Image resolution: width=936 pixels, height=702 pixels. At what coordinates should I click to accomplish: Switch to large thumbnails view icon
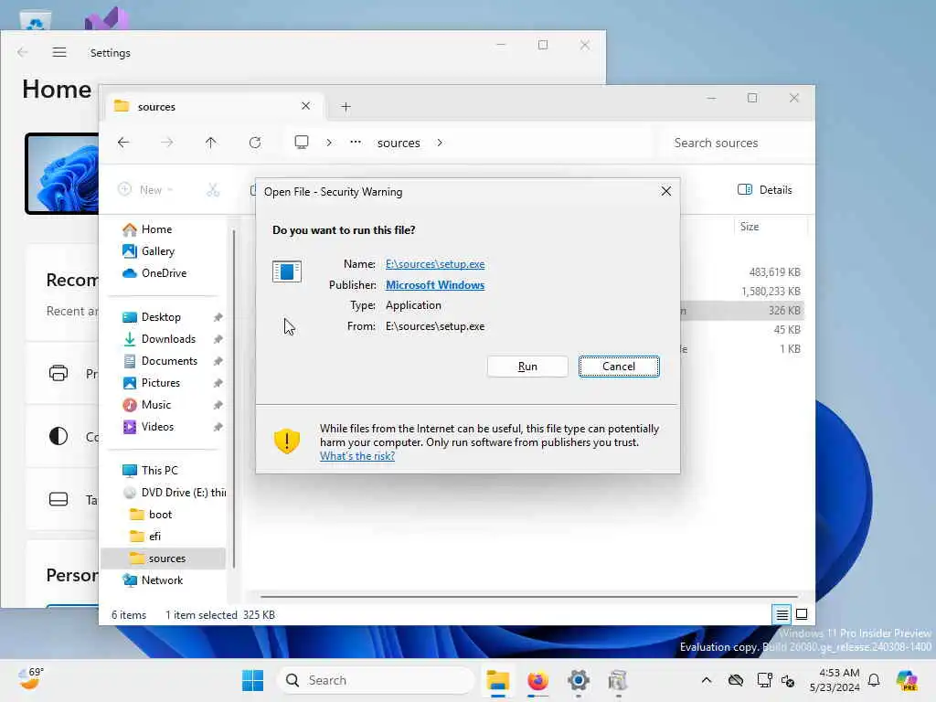pos(802,614)
